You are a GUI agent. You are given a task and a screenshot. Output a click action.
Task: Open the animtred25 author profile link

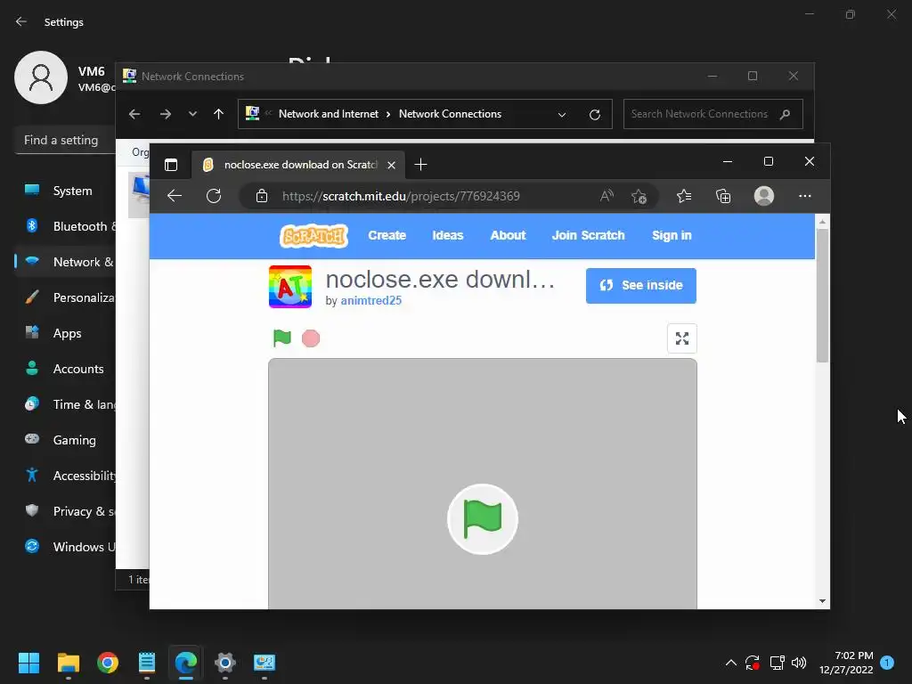click(371, 301)
